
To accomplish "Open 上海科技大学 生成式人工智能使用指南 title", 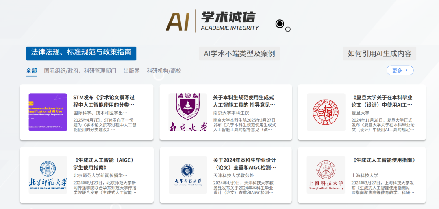I will point(384,160).
